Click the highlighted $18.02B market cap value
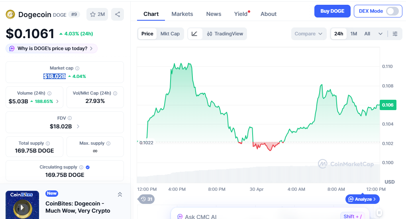Screen dimensions: 406x219 point(54,76)
